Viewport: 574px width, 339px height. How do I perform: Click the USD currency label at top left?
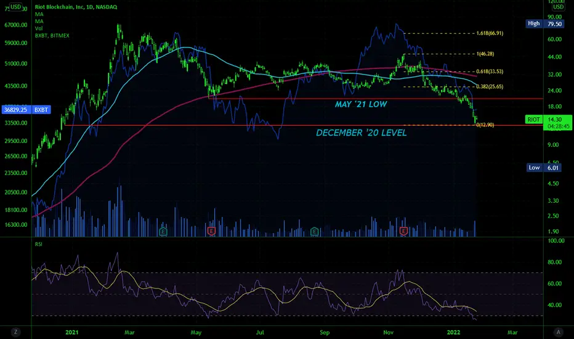15,7
